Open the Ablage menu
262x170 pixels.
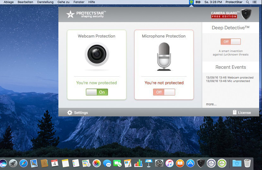pyautogui.click(x=9, y=2)
